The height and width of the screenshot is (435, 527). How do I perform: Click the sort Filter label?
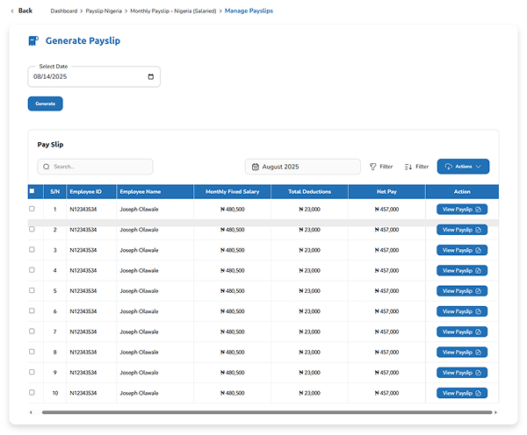tap(422, 167)
